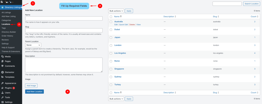Click Delete link under Australia
262x104 pixels.
coord(132,25)
